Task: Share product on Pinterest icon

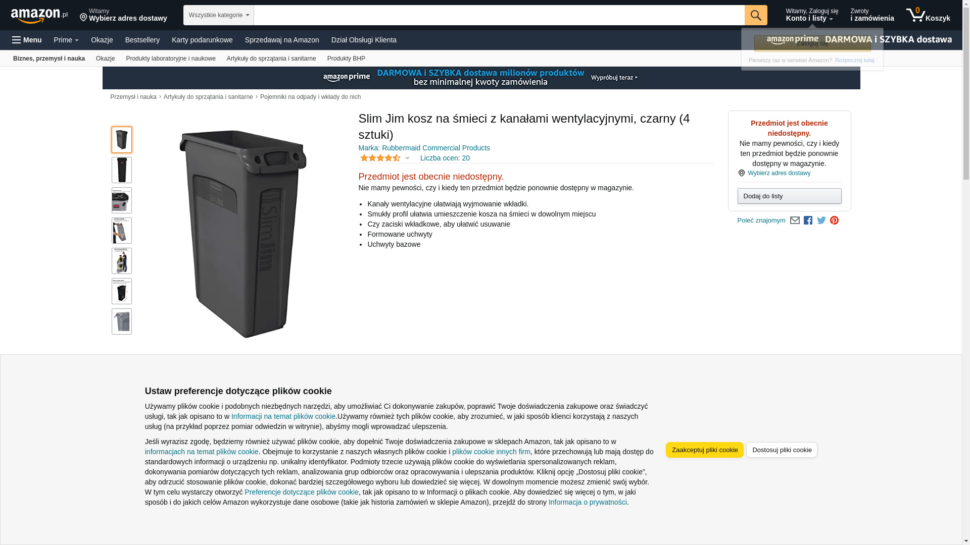Action: click(x=834, y=221)
